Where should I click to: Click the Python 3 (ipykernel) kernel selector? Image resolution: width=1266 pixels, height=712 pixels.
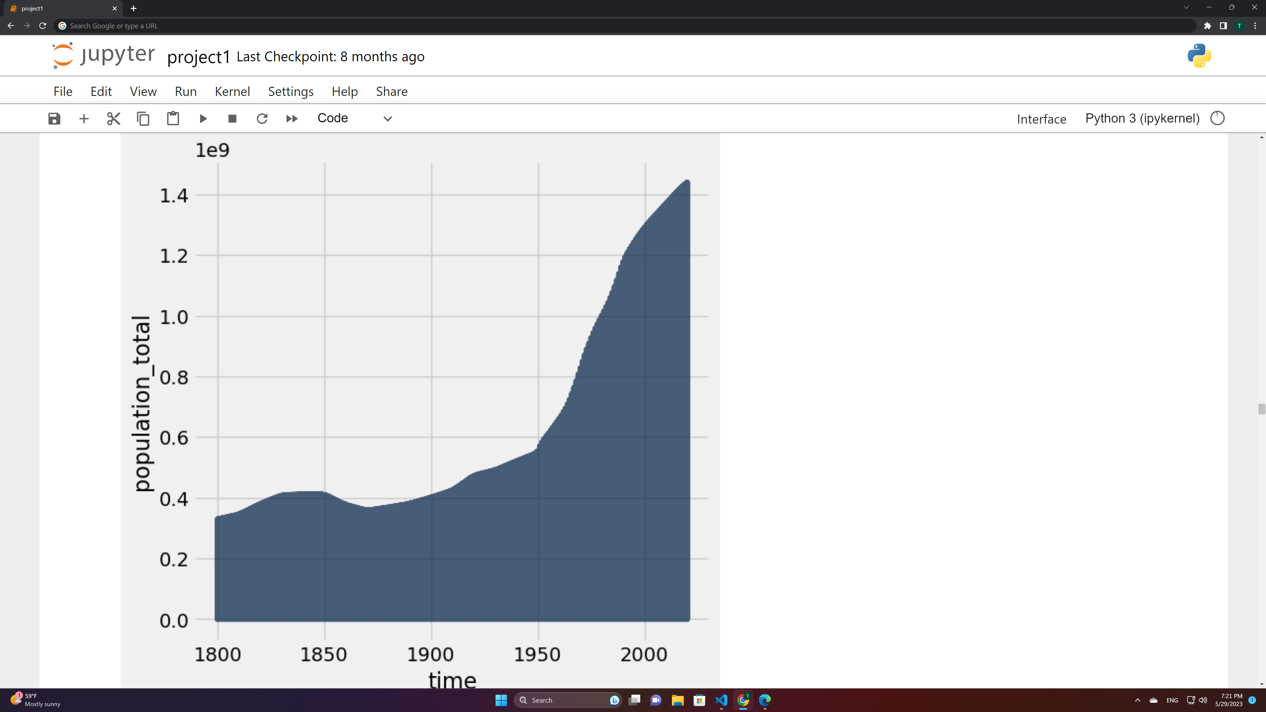(x=1142, y=118)
